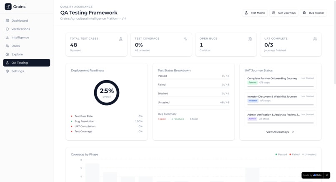
Task: Click the pulse icon in Test Coverage card
Action: pos(186,39)
